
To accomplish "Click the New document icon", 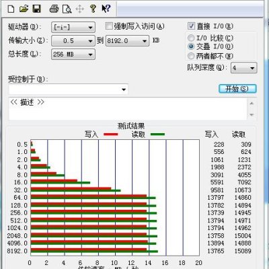I will pyautogui.click(x=11, y=9).
